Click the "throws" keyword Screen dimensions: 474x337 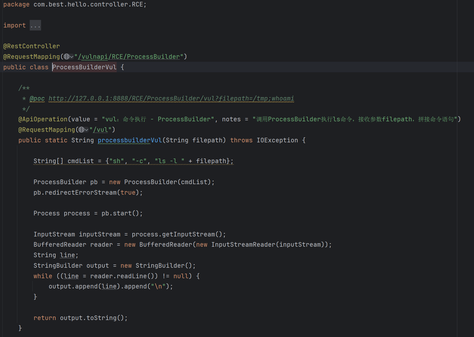pos(241,140)
